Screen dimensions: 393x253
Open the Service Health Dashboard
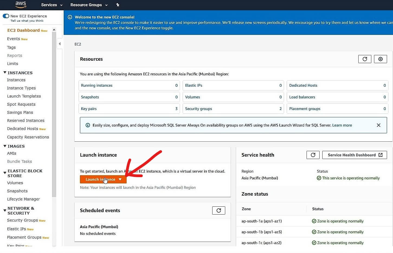pyautogui.click(x=354, y=155)
